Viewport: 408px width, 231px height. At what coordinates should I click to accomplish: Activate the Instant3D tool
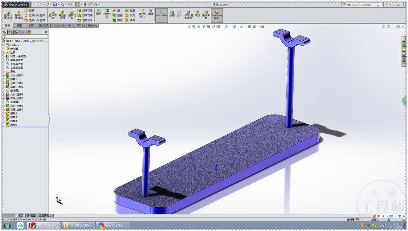[x=161, y=15]
